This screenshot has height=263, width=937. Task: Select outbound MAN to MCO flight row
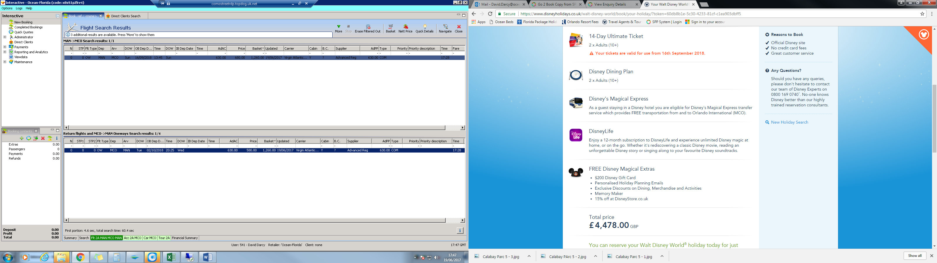click(x=264, y=58)
